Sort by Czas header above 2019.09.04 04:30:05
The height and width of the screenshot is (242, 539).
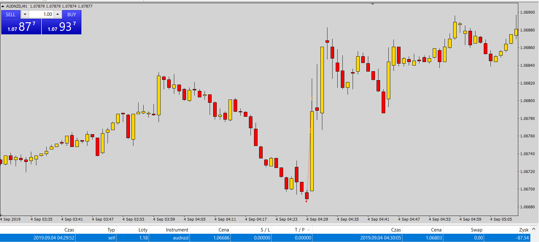(357, 230)
